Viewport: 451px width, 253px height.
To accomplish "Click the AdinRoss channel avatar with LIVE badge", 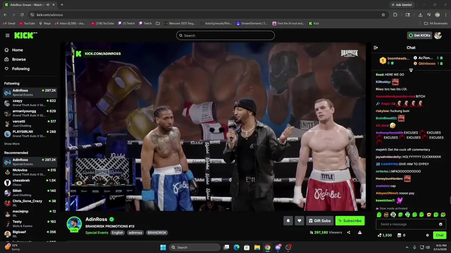I will (x=74, y=224).
